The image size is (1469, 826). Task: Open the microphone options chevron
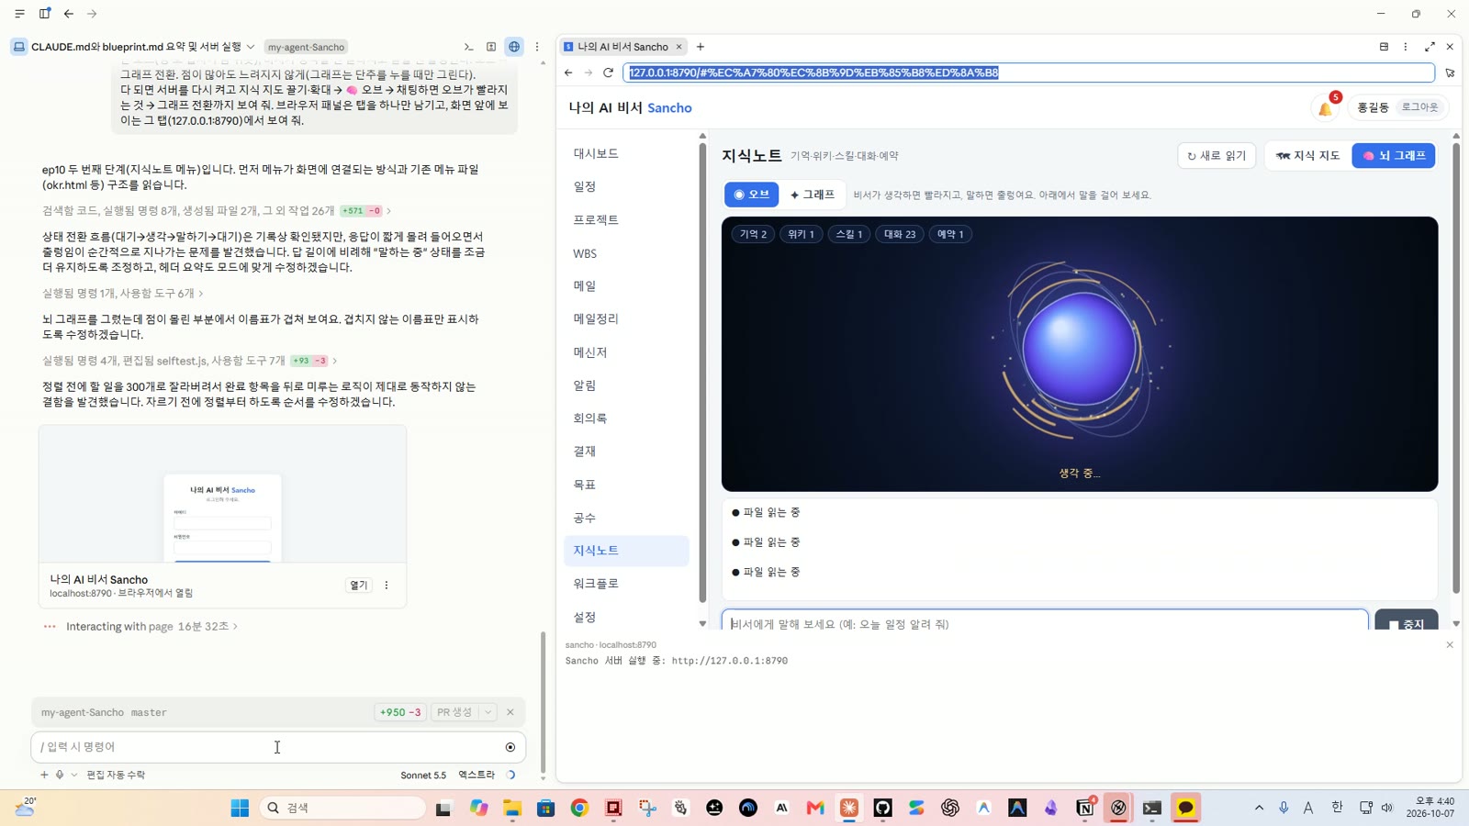pyautogui.click(x=74, y=775)
